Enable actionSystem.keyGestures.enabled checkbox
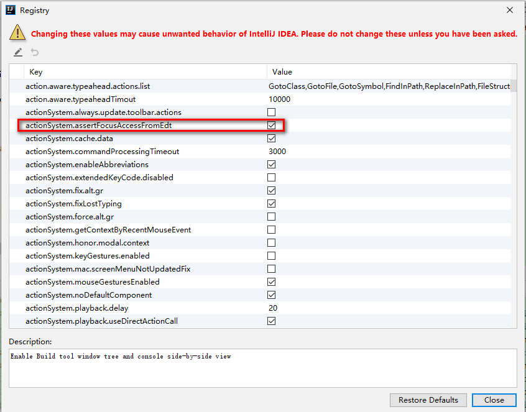The image size is (526, 412). point(271,256)
